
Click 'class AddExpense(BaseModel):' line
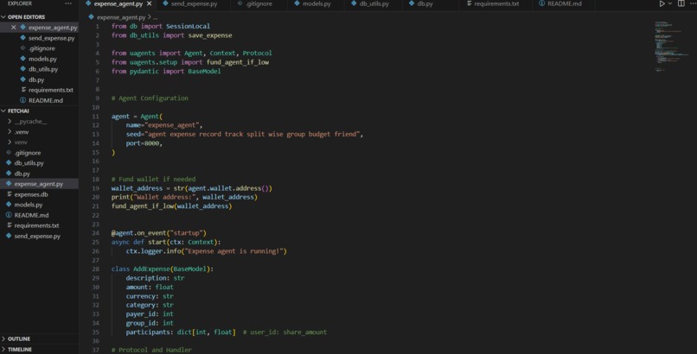tap(163, 269)
